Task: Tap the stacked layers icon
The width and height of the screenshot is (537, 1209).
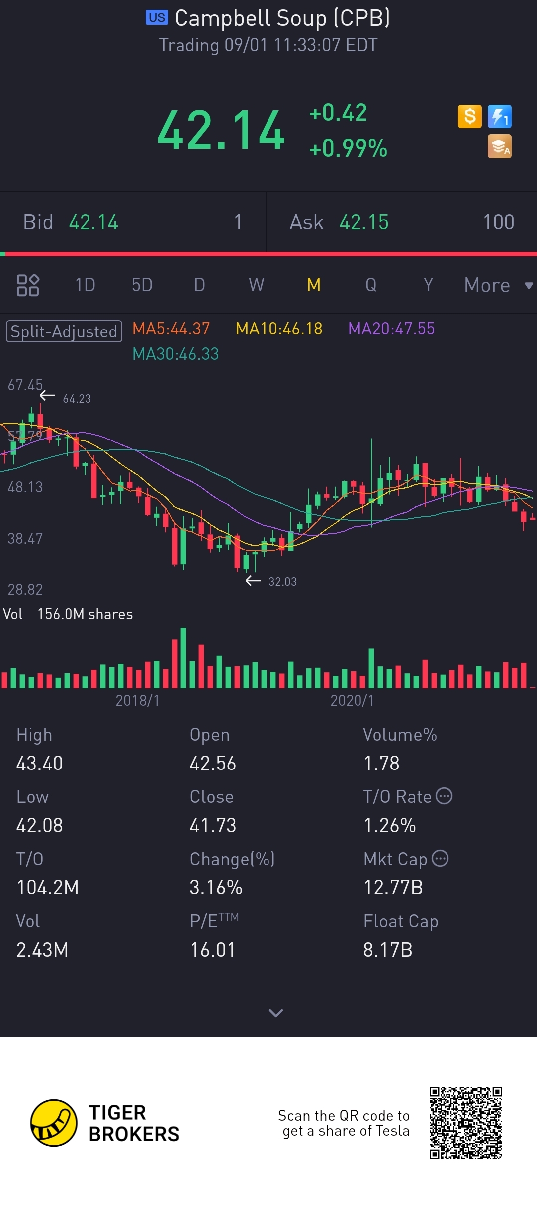Action: (499, 147)
